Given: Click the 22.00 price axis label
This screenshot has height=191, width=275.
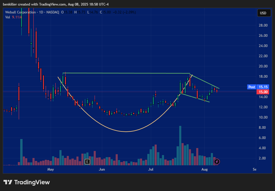Looking at the screenshot, I should (263, 56).
